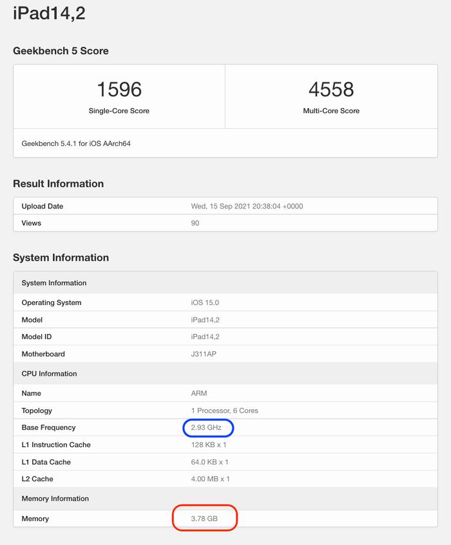Click the iPad14,2 page title

point(49,14)
